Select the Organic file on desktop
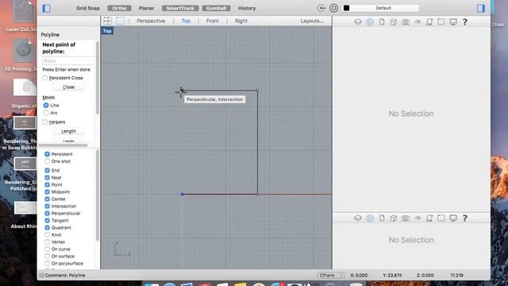Screen dimensions: 508x286 [x=25, y=94]
